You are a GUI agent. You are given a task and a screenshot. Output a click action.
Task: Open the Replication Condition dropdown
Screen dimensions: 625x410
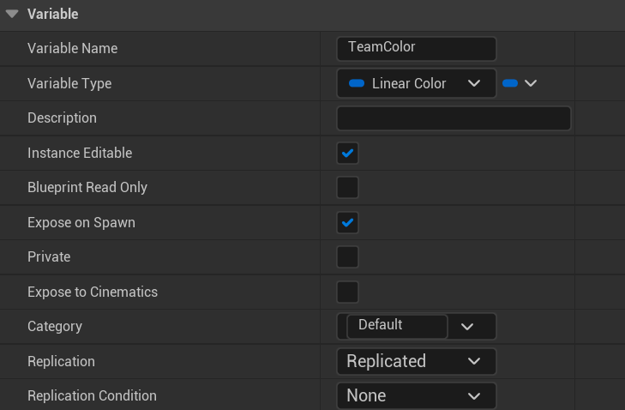(x=417, y=396)
